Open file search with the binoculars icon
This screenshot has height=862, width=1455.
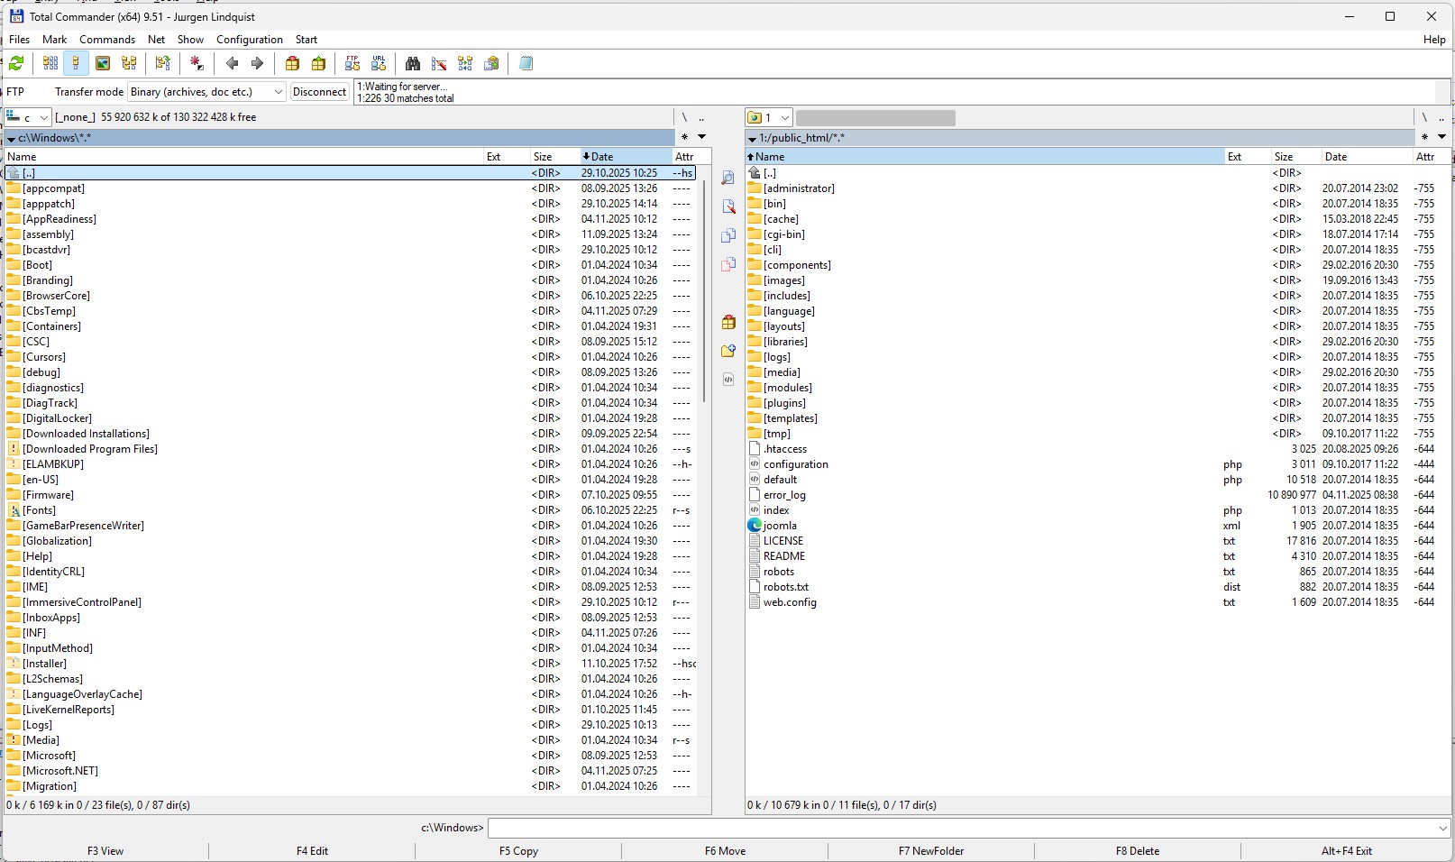(413, 63)
